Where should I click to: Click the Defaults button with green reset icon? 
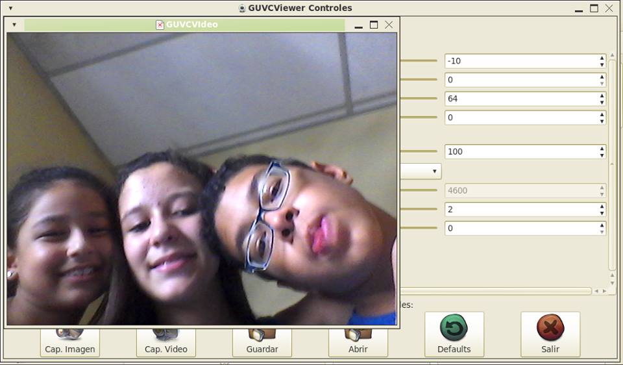[x=454, y=334]
